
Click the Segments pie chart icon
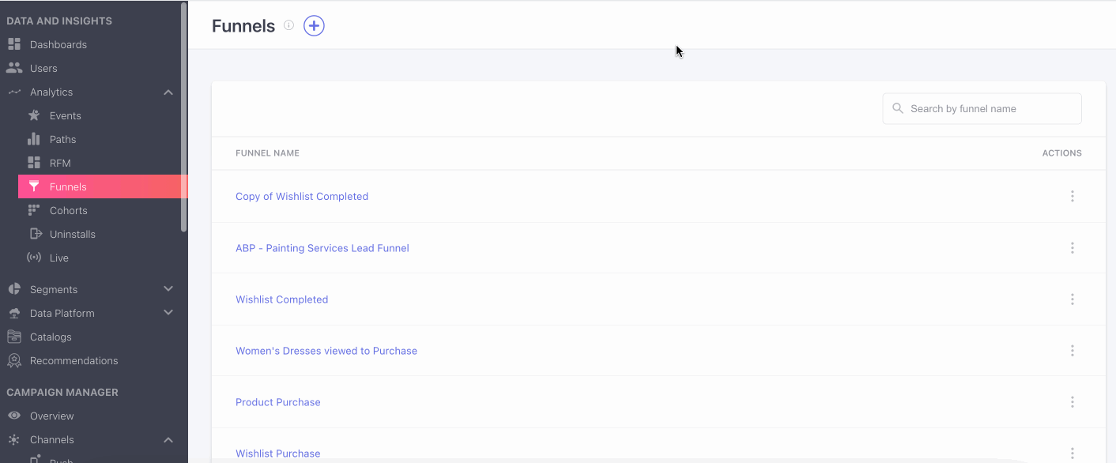tap(13, 289)
